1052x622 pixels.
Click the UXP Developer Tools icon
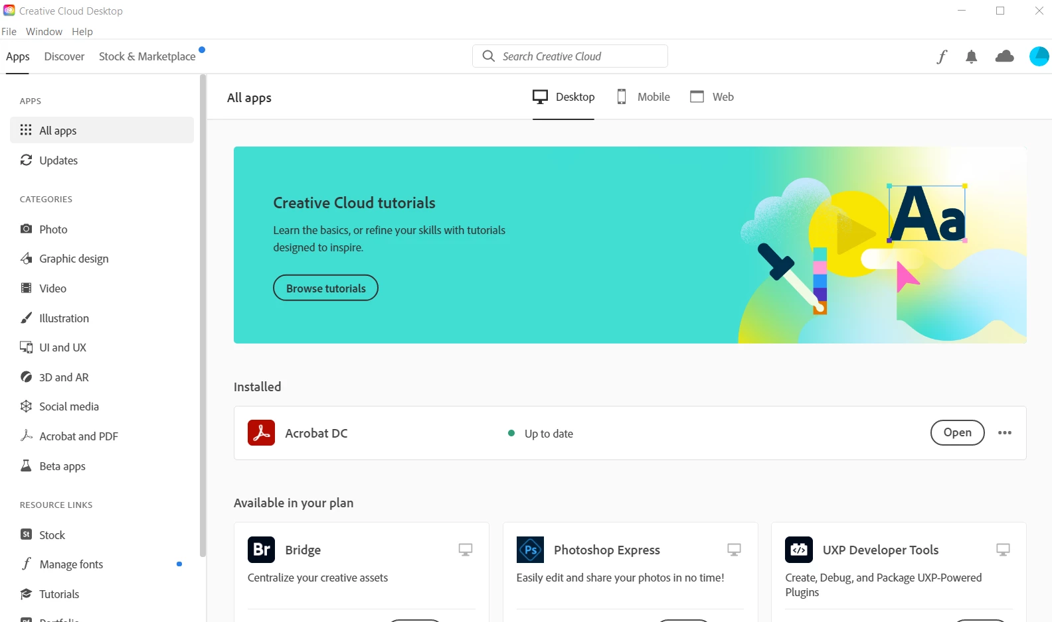(x=799, y=550)
